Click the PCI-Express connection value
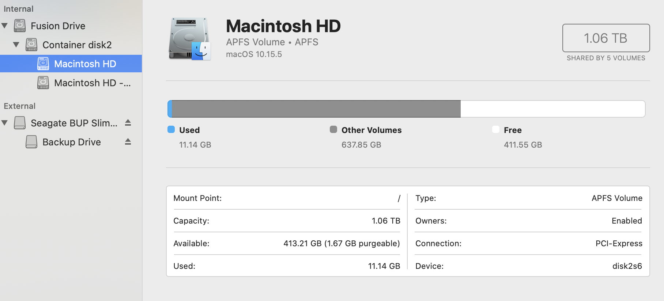The width and height of the screenshot is (664, 301). coord(619,243)
